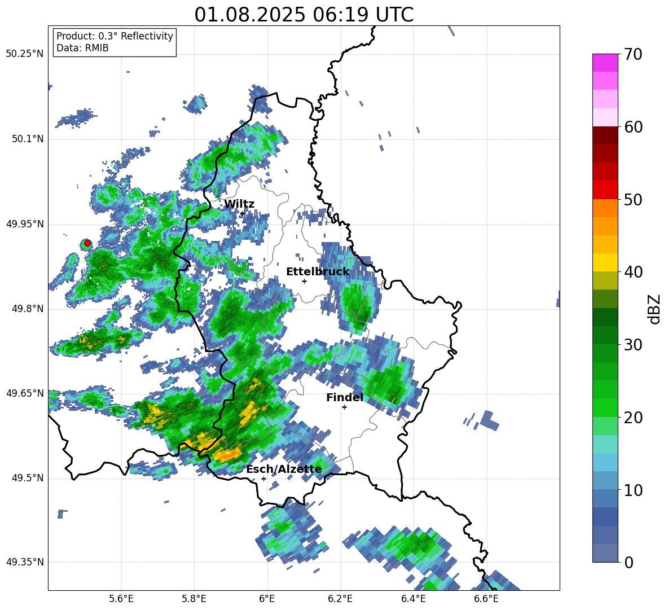The height and width of the screenshot is (610, 668).
Task: Click the Findel station cross marker
Action: click(344, 407)
